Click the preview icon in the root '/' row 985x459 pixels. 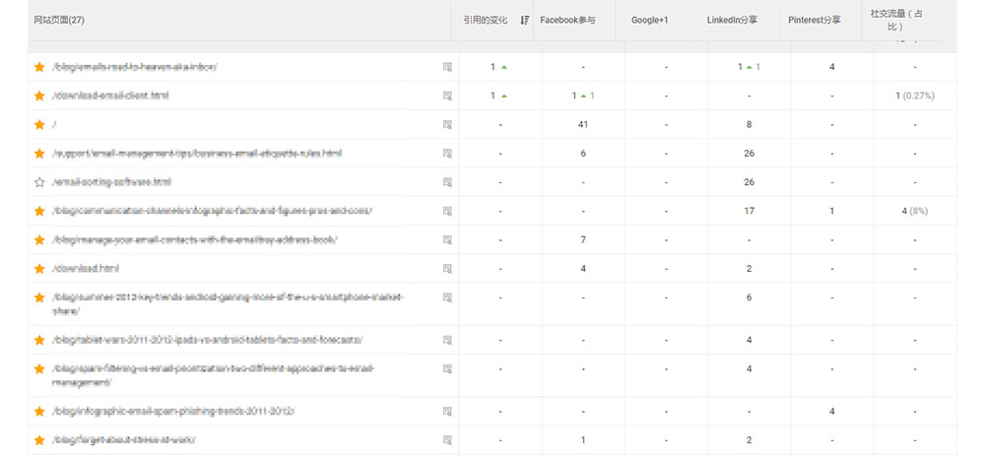(x=447, y=125)
